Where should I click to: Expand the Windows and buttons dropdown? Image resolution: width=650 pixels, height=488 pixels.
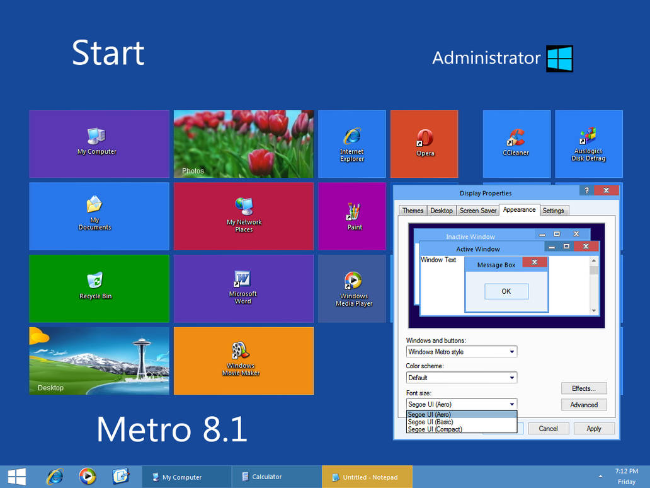(462, 351)
